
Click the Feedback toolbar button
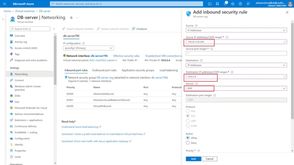[x=140, y=29]
